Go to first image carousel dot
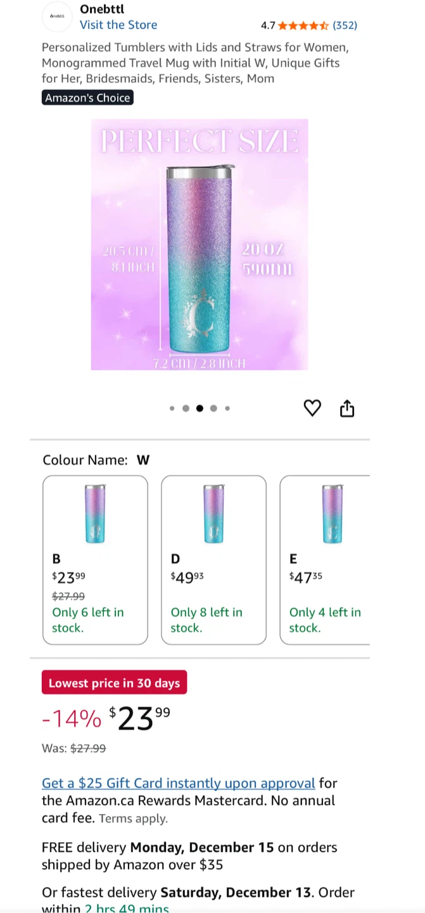 (x=172, y=408)
